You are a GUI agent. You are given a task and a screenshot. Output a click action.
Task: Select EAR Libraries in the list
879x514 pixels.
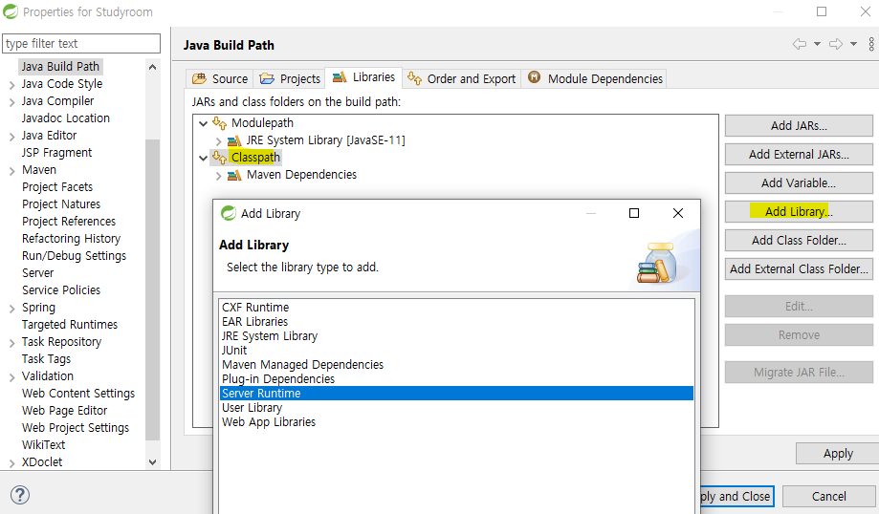point(456,322)
